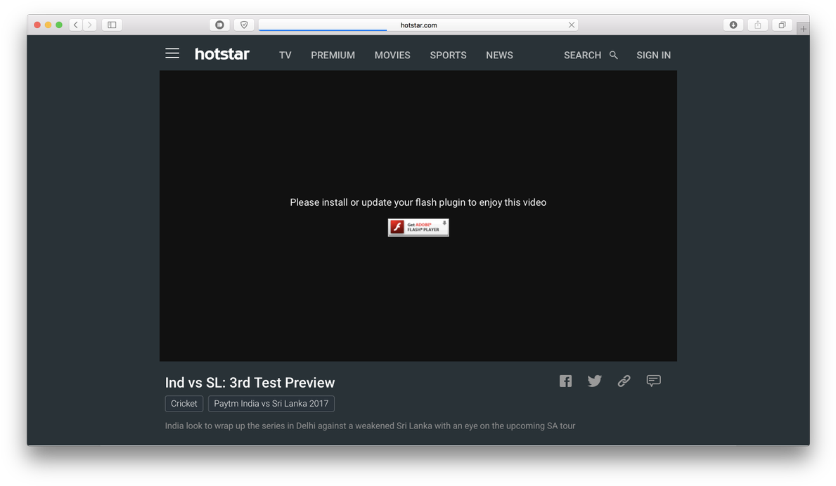Go to the MOVIES section

pyautogui.click(x=392, y=55)
